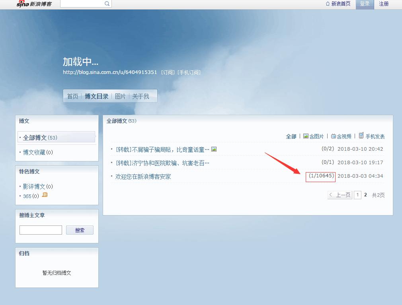
Task: Click the 365 new-badge icon
Action: (45, 194)
